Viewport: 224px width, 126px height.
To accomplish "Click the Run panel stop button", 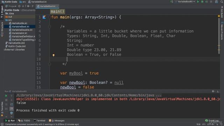I will [6, 100].
